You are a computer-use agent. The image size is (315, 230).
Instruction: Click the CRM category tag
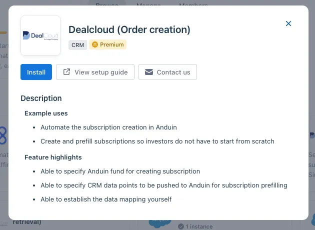pos(77,45)
